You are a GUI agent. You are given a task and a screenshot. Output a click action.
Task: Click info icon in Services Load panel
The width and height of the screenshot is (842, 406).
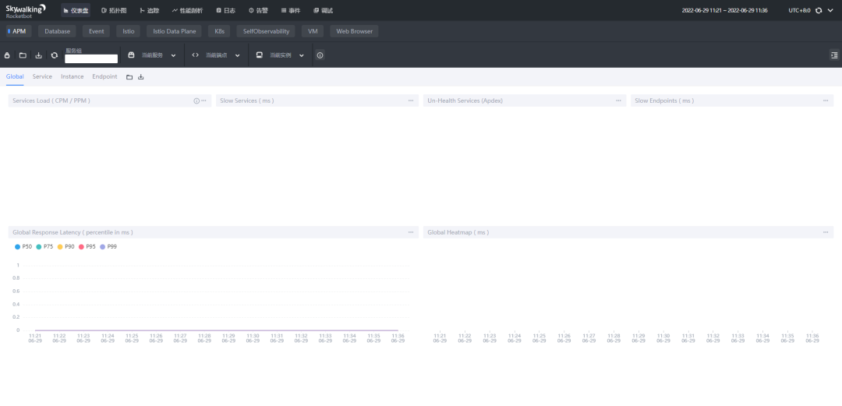196,101
